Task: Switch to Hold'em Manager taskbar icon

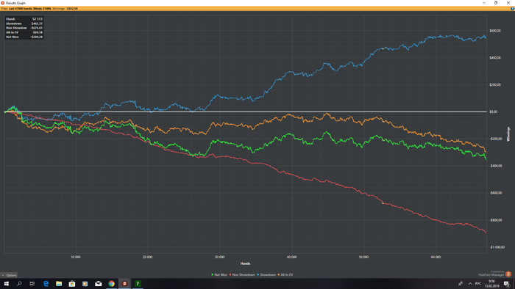Action: point(124,284)
